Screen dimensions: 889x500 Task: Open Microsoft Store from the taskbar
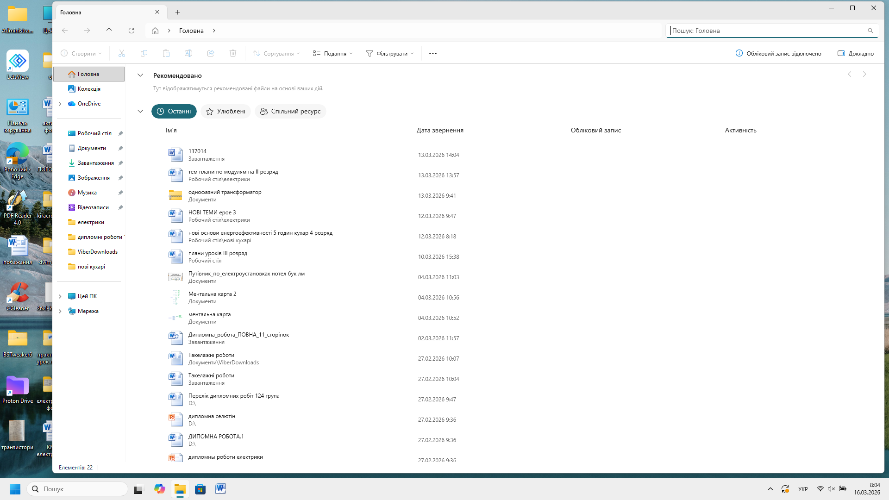[x=200, y=489]
